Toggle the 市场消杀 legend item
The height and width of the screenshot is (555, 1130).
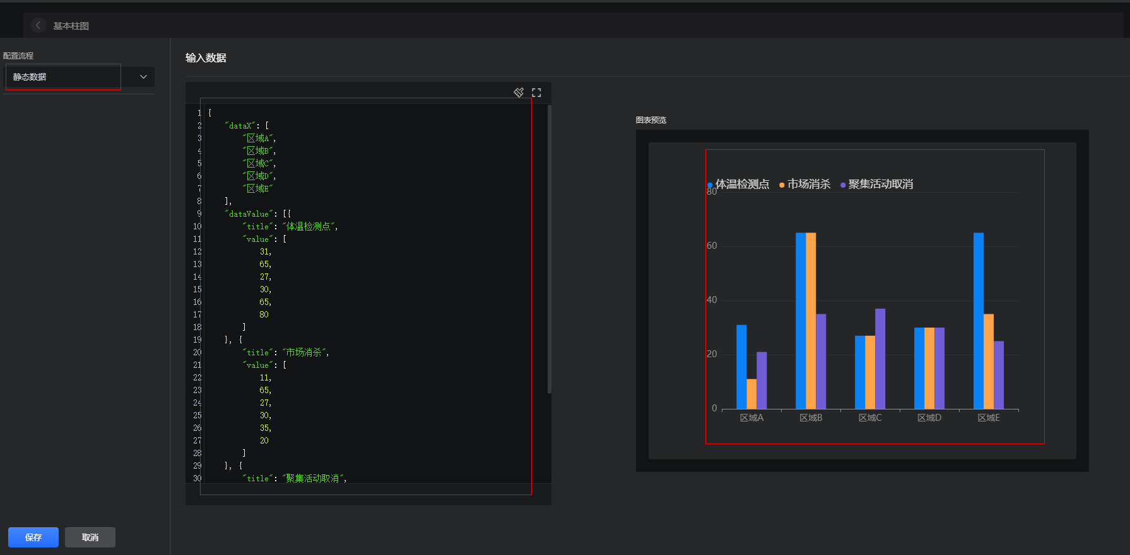(x=805, y=184)
